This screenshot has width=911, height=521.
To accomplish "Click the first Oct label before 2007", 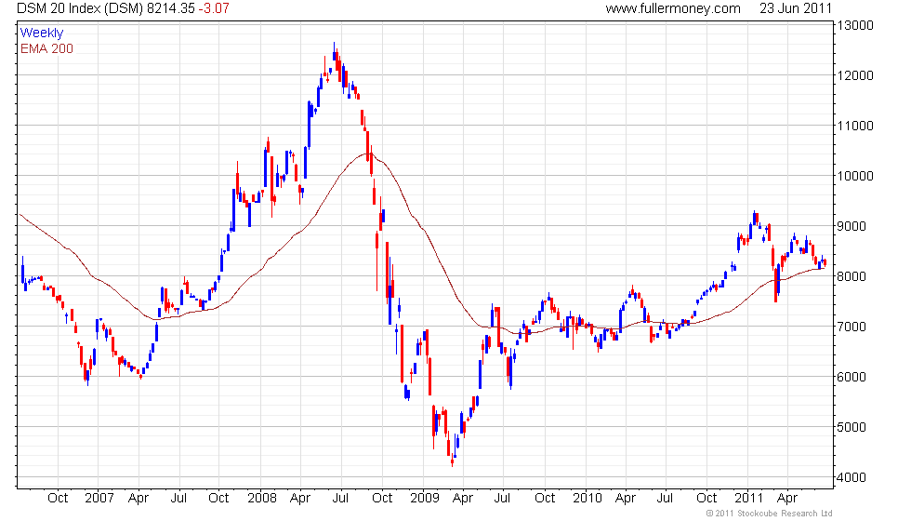I will point(58,499).
